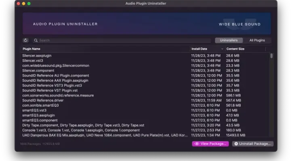Sort by Plugin Name column header
The height and width of the screenshot is (161, 292).
(105, 49)
